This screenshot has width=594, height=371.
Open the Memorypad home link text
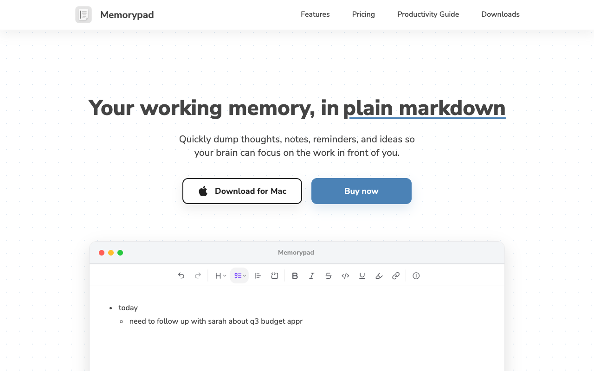[x=127, y=15]
